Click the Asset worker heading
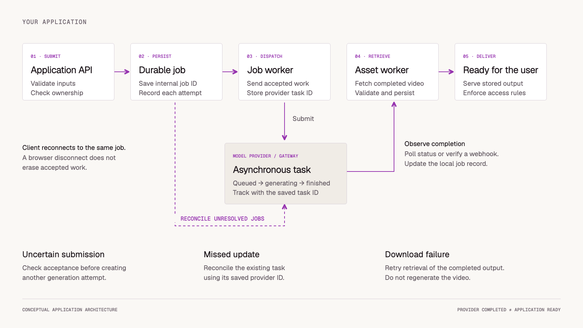 tap(382, 70)
